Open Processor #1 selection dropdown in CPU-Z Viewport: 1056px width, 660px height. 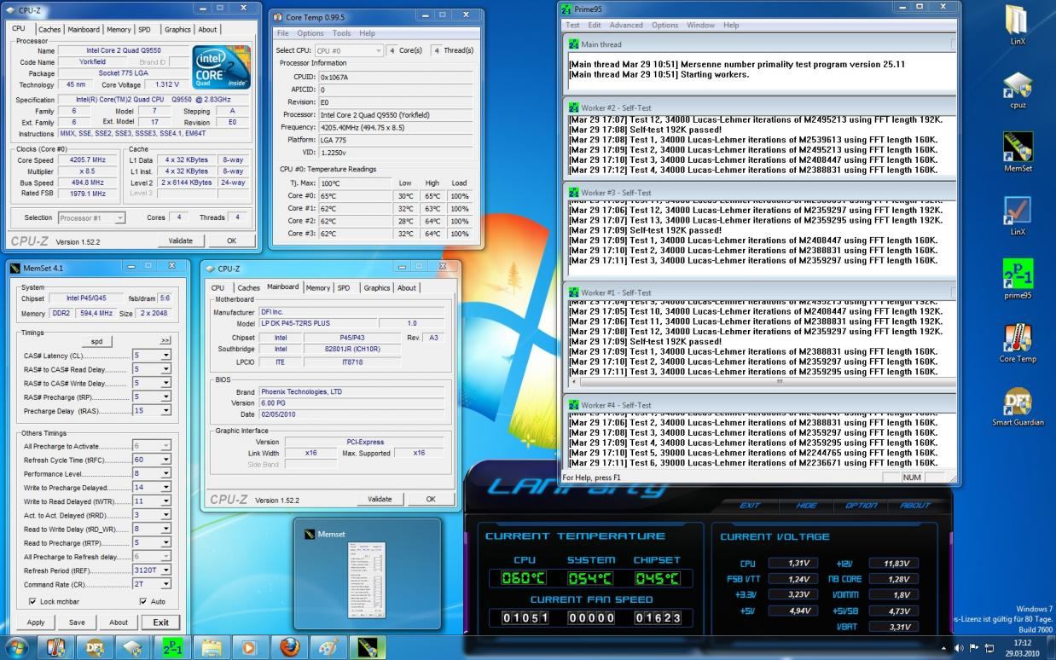pos(91,217)
